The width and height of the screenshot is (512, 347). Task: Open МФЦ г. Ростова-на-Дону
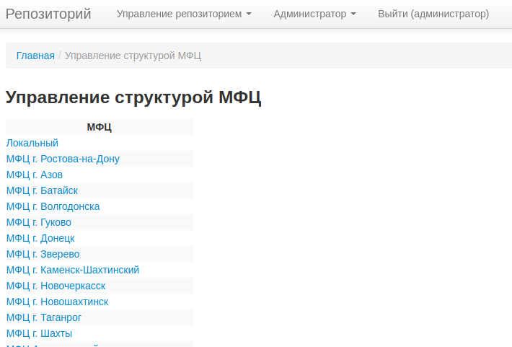coord(63,159)
